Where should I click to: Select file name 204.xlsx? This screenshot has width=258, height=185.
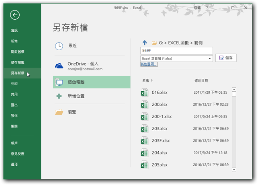[160, 153]
